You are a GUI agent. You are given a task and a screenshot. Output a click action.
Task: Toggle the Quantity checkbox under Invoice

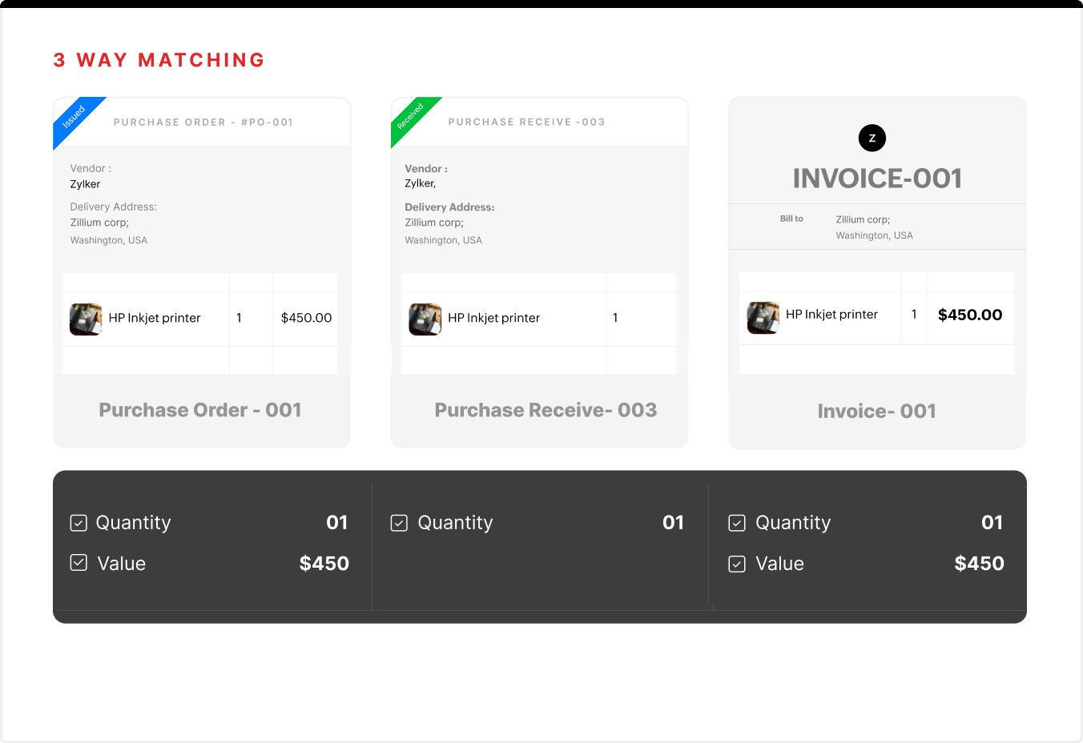[x=736, y=522]
